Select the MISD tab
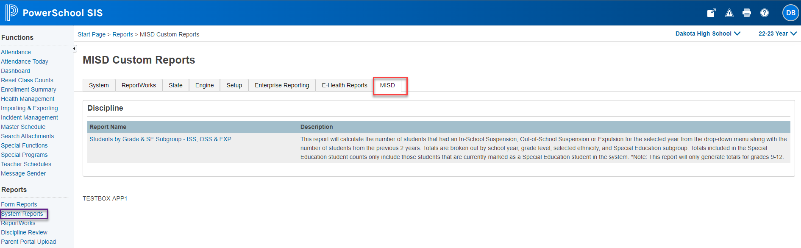Image resolution: width=801 pixels, height=248 pixels. [387, 85]
